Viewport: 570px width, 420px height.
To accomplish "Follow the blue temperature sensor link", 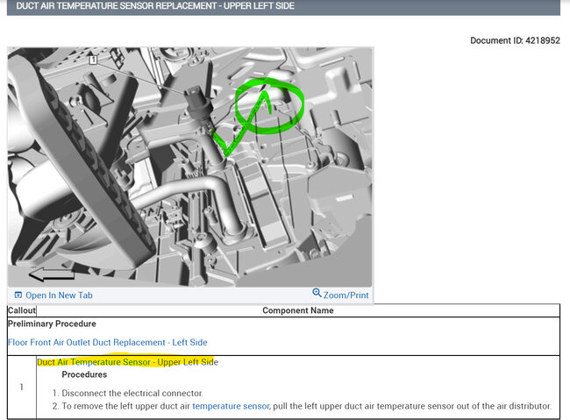I will point(231,406).
